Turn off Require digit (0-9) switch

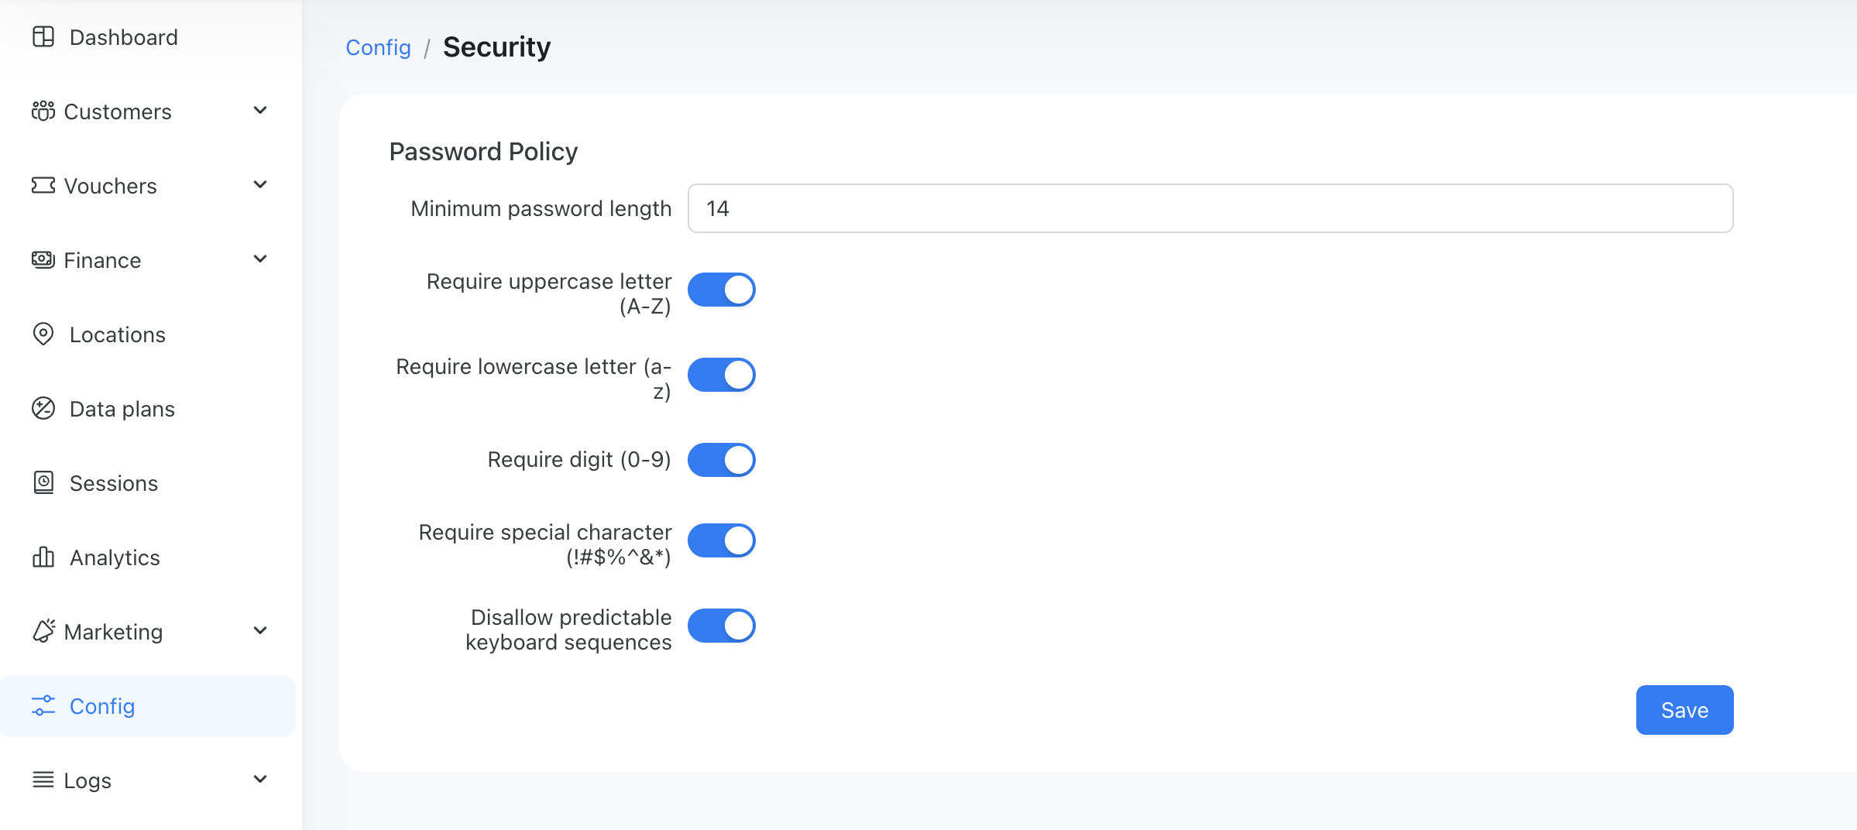point(721,461)
